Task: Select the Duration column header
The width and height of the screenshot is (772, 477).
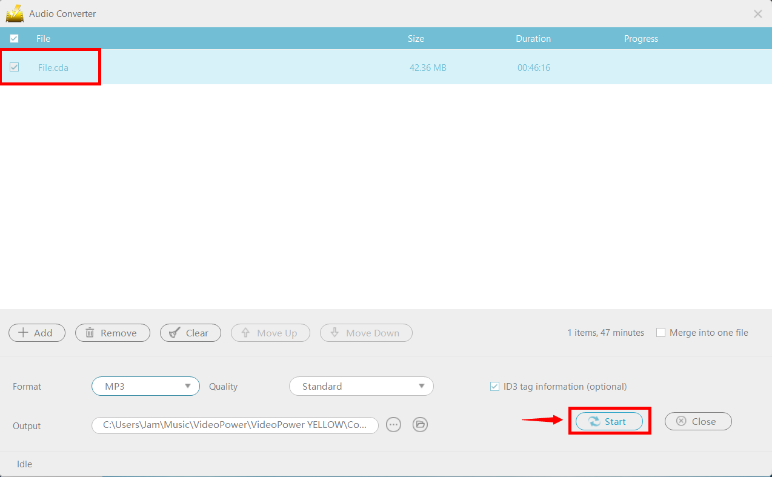Action: point(533,38)
